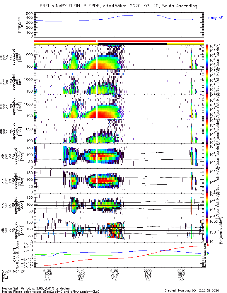Click the color bar beside the ch1LC panel
The width and height of the screenshot is (227, 293).
(x=207, y=181)
